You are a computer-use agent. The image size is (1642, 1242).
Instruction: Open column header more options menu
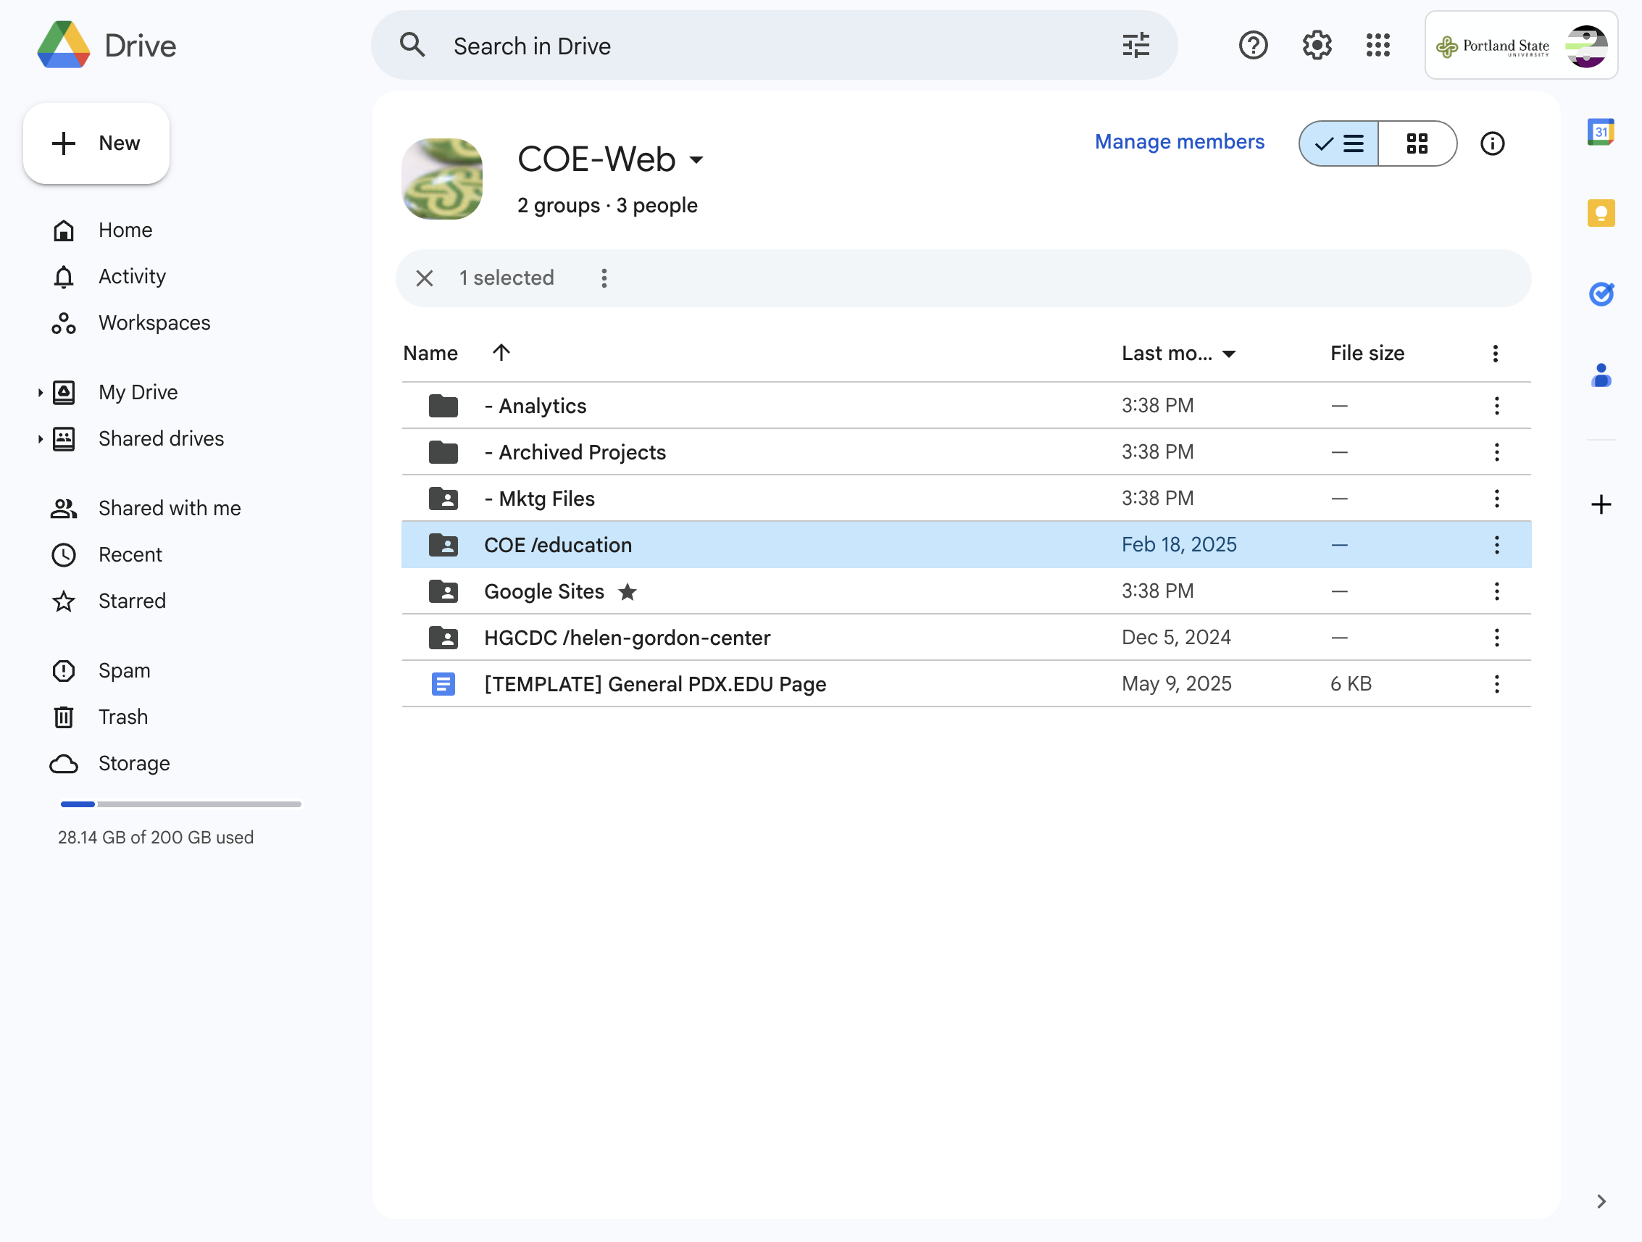1495,354
